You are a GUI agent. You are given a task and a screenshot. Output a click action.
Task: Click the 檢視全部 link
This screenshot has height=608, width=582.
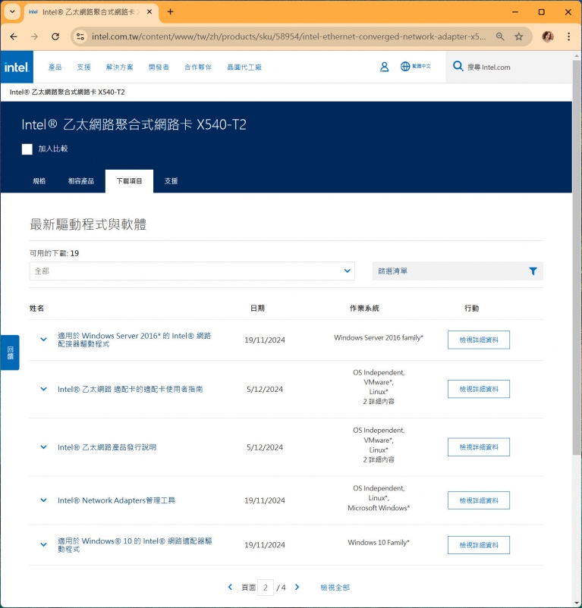click(x=335, y=587)
